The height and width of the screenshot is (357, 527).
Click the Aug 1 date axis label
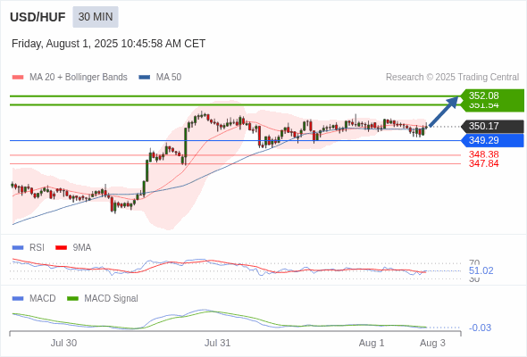(x=372, y=344)
